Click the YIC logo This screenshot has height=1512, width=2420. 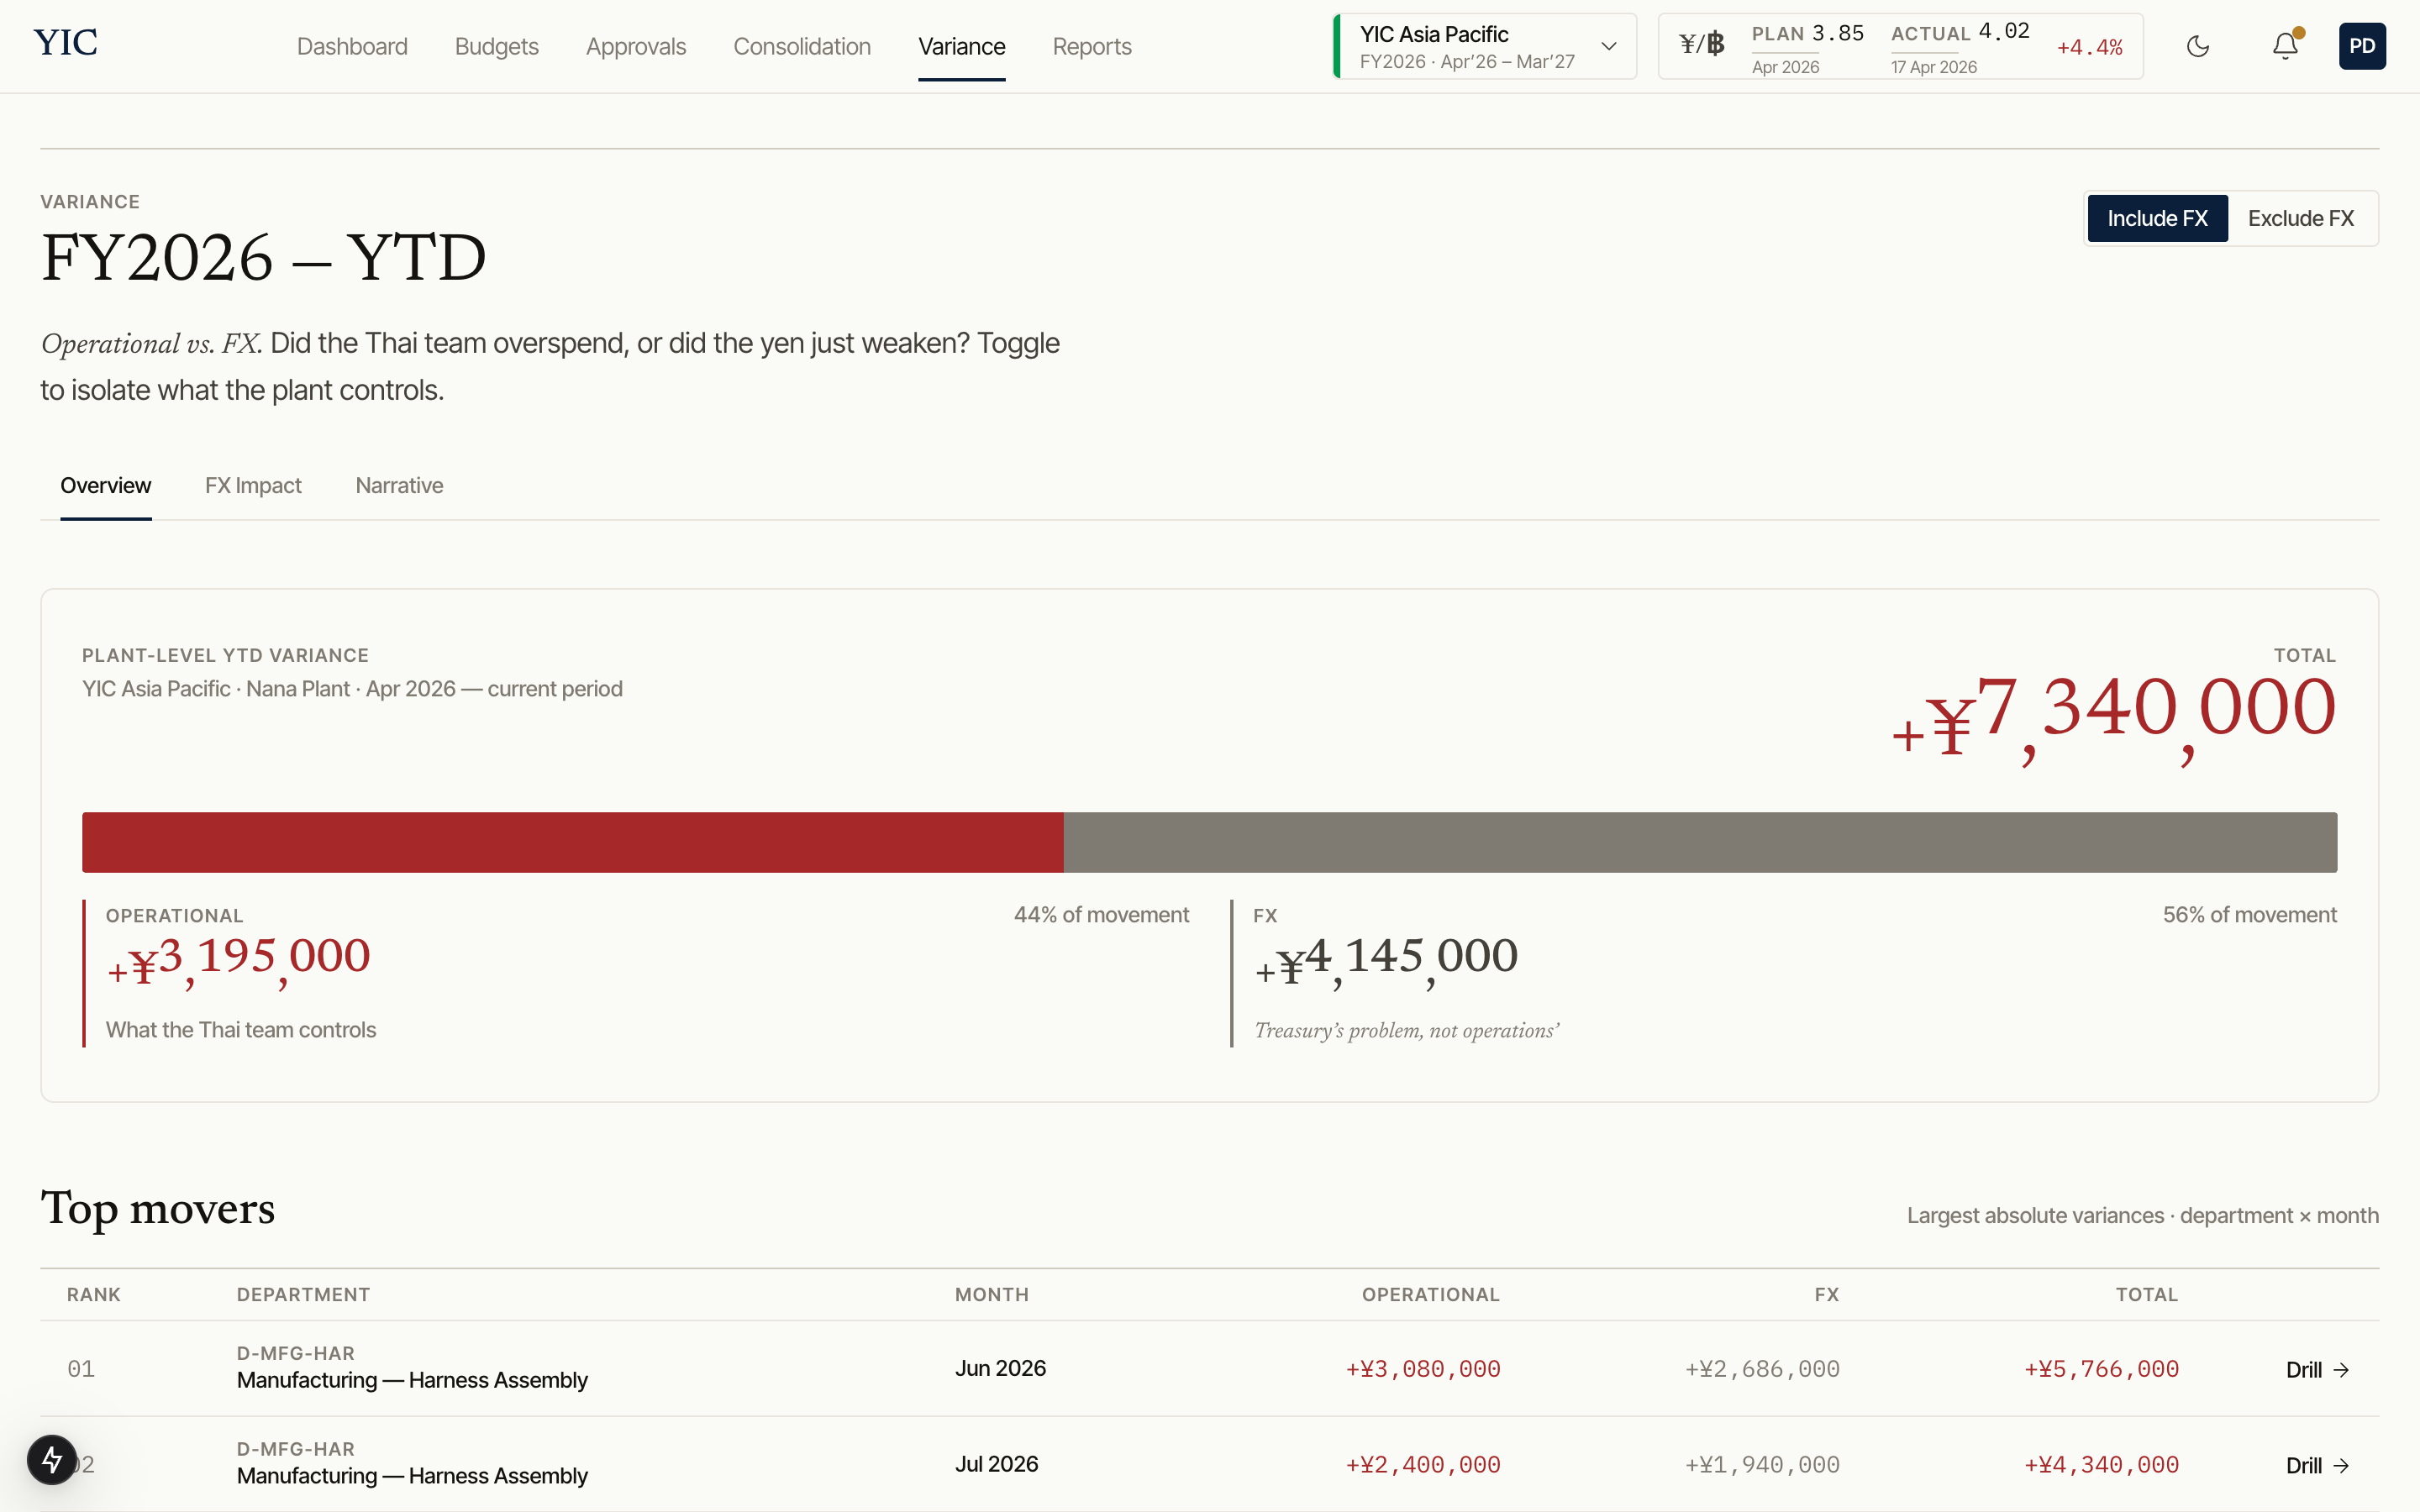(65, 43)
